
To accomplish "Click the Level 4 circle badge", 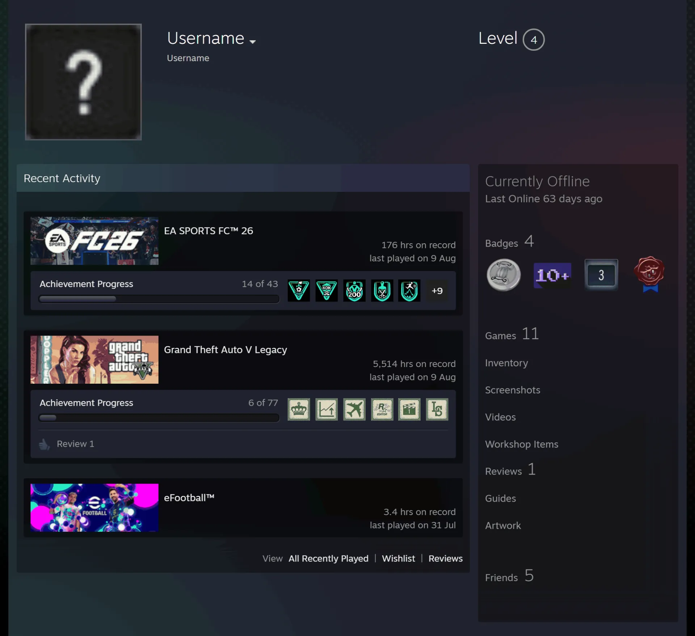I will pos(534,39).
